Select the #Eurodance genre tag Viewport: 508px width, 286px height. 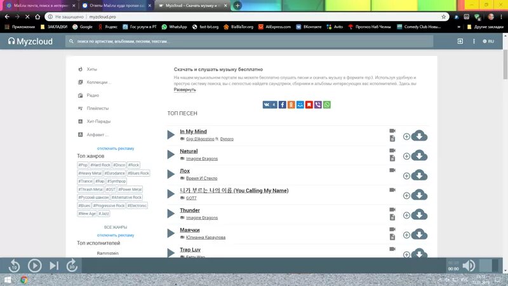click(115, 173)
